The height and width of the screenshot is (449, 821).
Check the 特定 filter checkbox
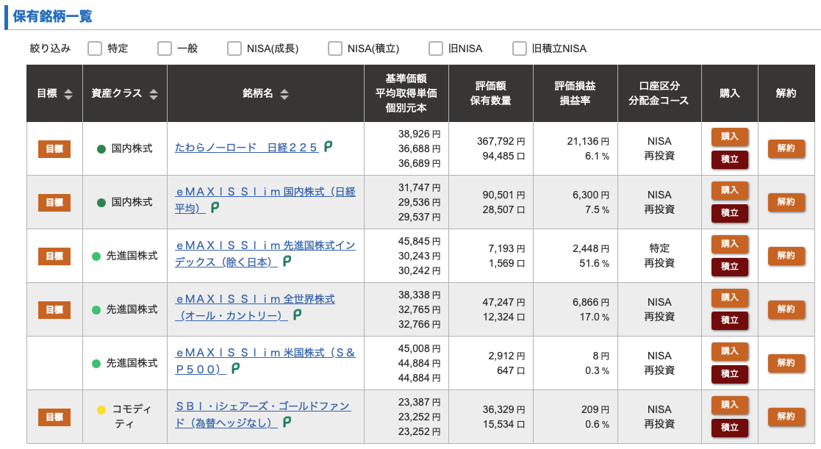coord(95,49)
